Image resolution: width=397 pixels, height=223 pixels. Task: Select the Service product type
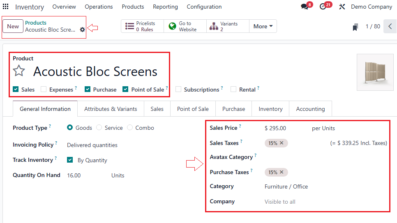[99, 128]
